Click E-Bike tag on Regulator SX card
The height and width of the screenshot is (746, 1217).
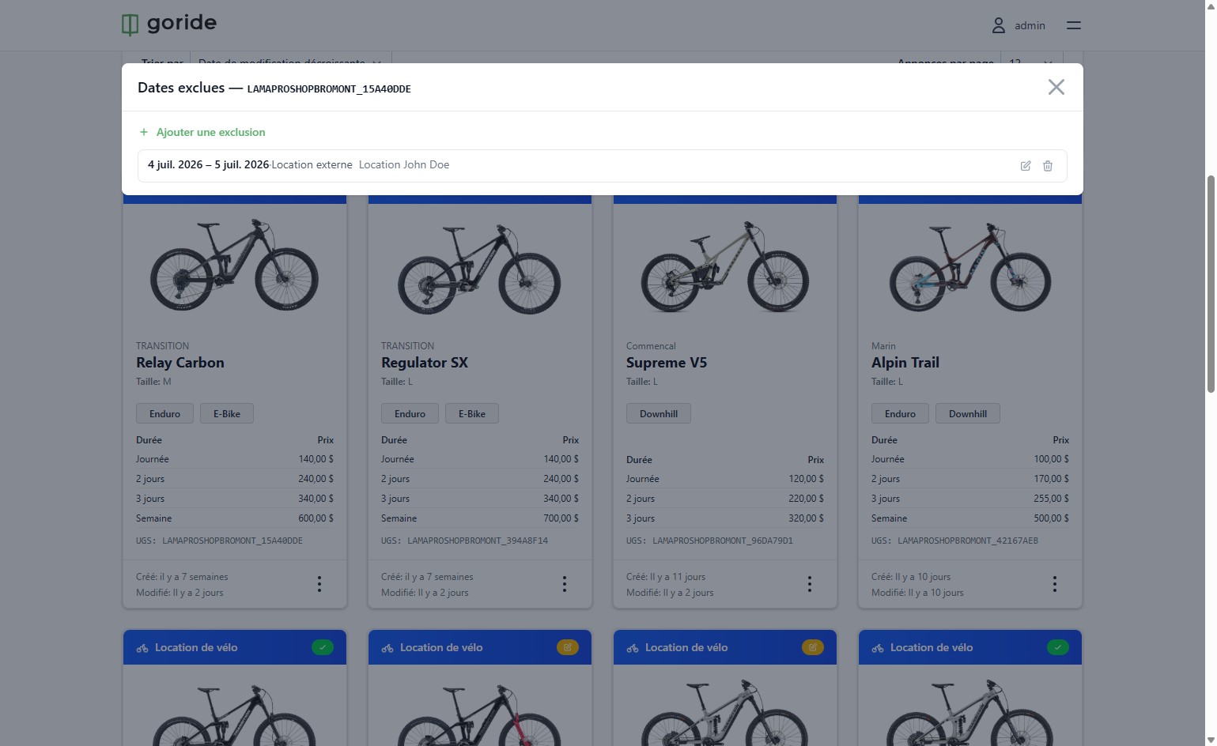click(472, 413)
